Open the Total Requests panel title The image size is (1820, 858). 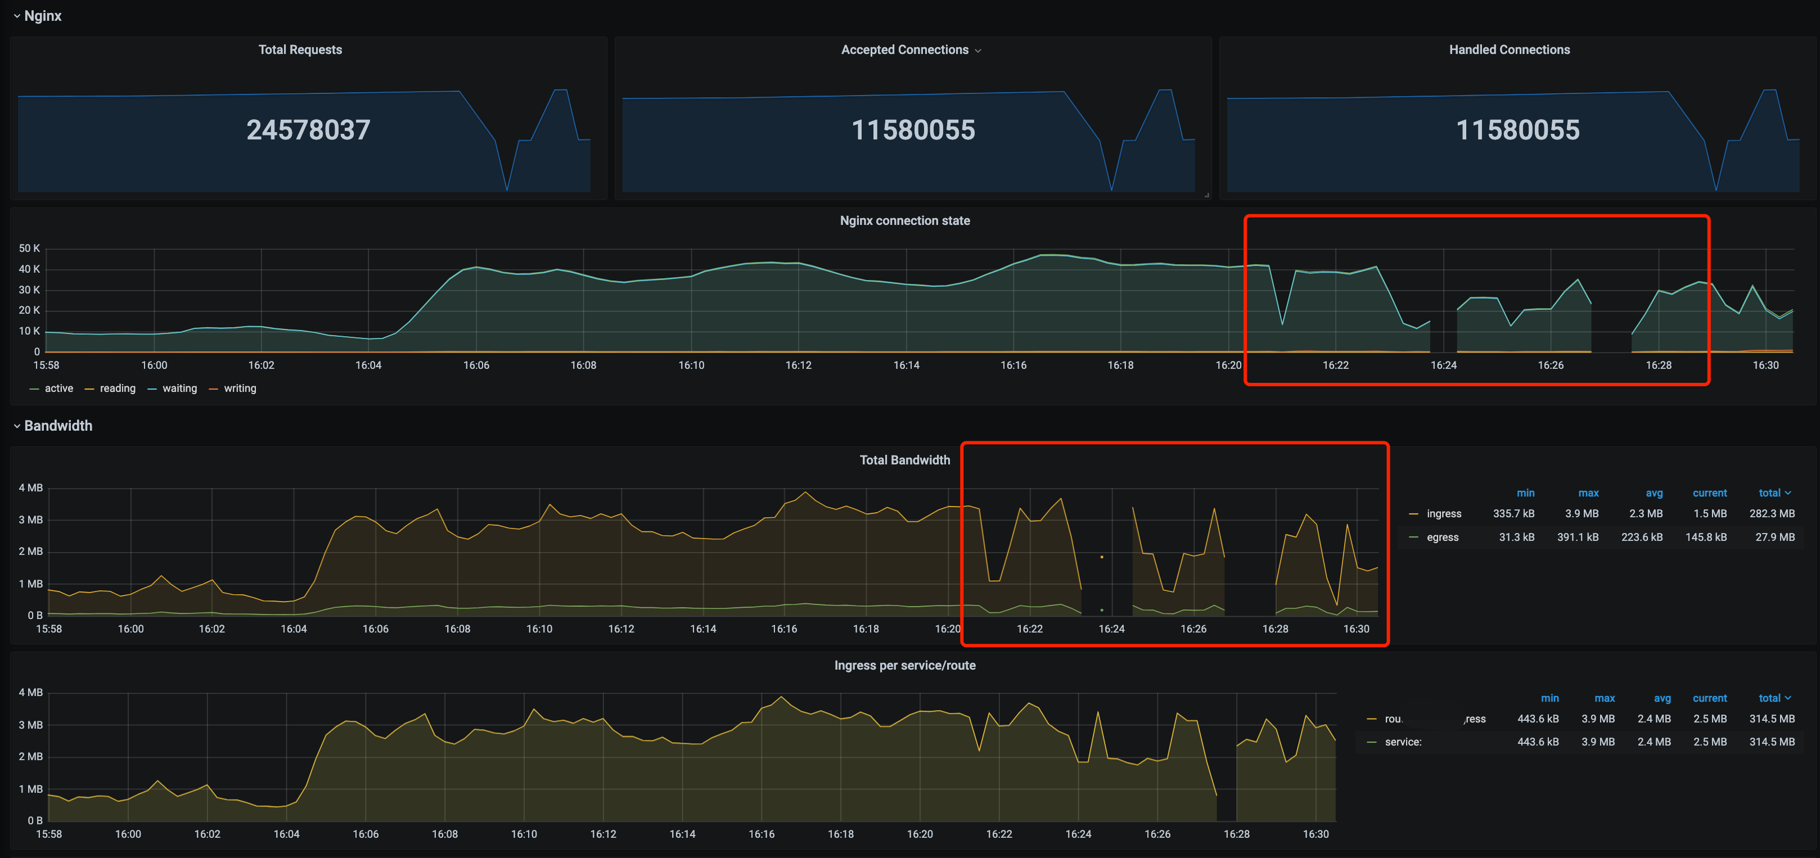(300, 49)
